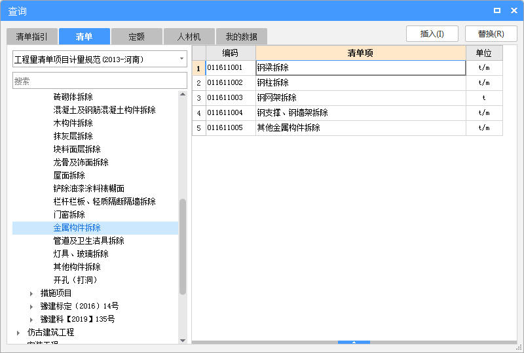Click the 替换(R) button
524x353 pixels.
pyautogui.click(x=491, y=34)
